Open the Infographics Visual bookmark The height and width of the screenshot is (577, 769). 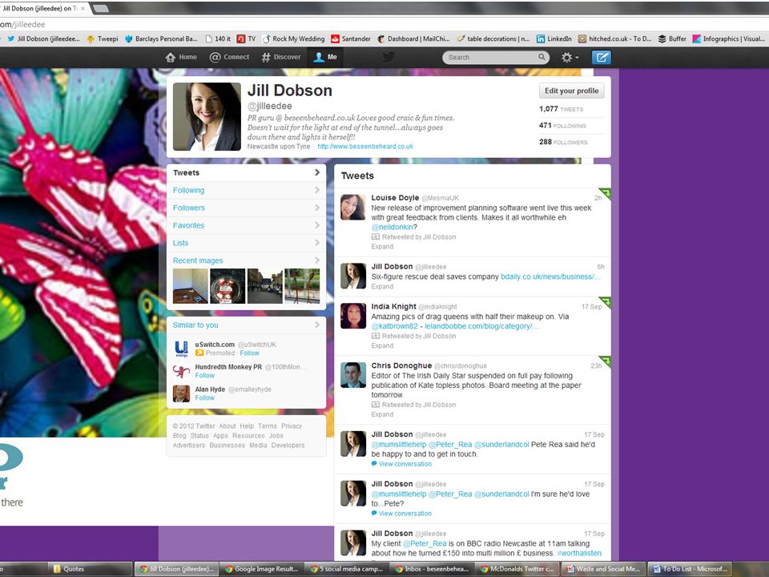(728, 38)
